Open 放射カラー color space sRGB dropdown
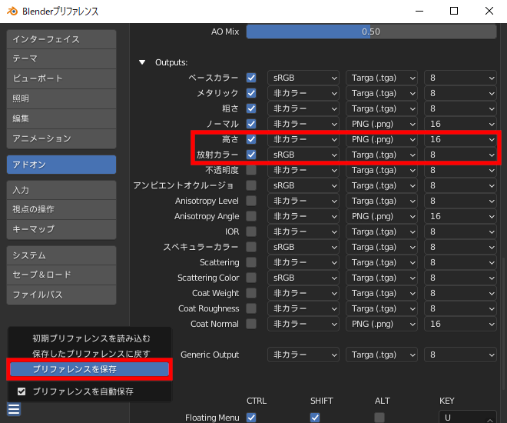This screenshot has width=507, height=423. click(303, 155)
